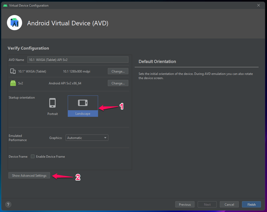Edit the AVD Name field
The height and width of the screenshot is (212, 267).
pyautogui.click(x=78, y=60)
